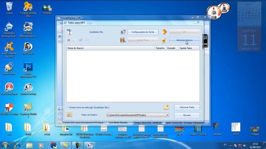Click the output settings gear icon
266x149 pixels.
click(123, 32)
